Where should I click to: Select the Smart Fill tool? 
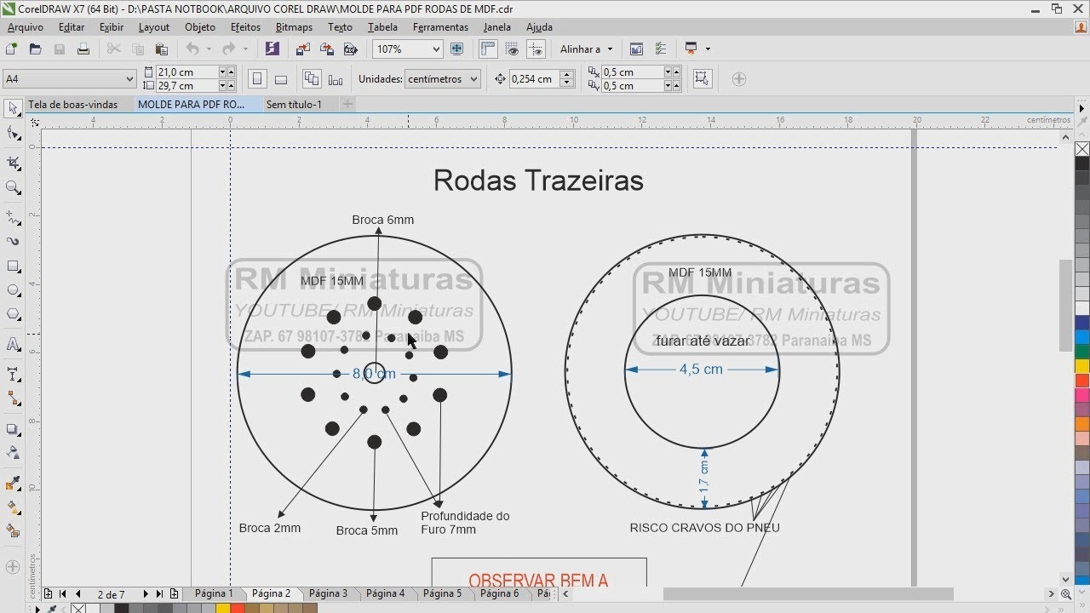point(13,532)
